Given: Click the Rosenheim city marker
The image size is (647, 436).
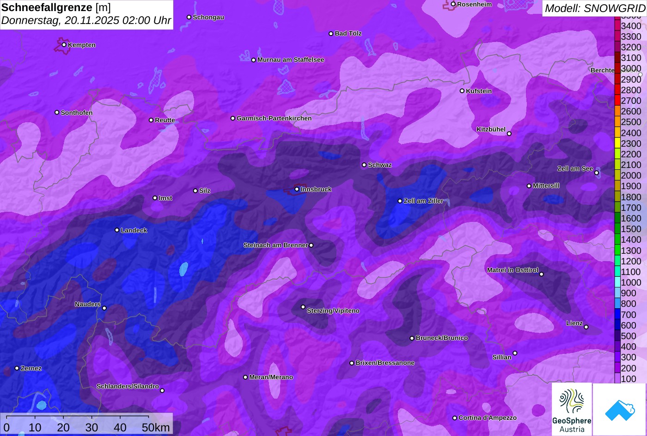Looking at the screenshot, I should 453,4.
